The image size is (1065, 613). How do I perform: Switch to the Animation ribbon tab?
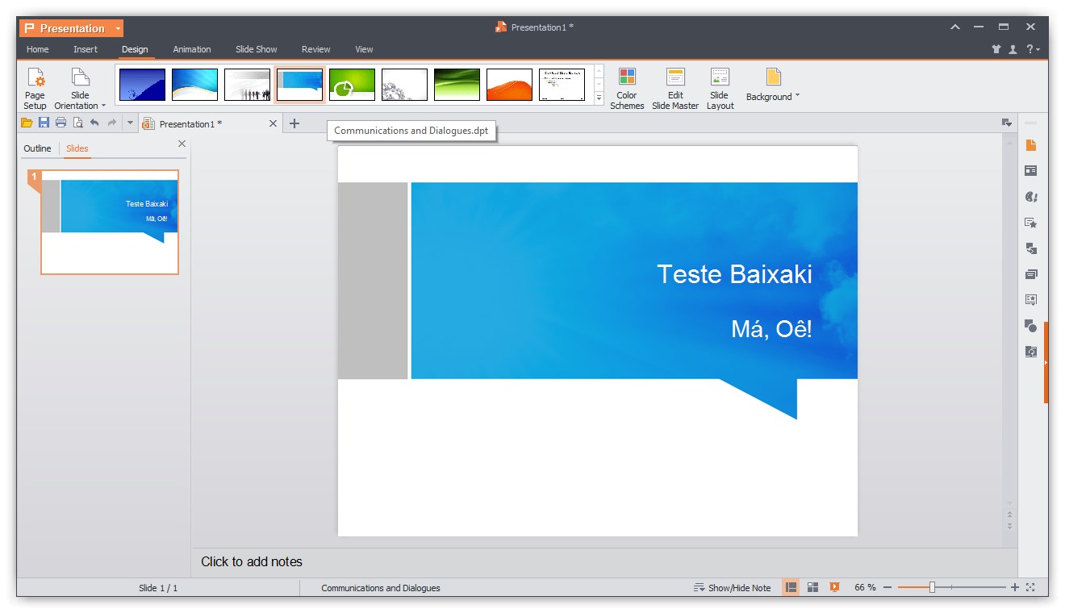pos(191,49)
